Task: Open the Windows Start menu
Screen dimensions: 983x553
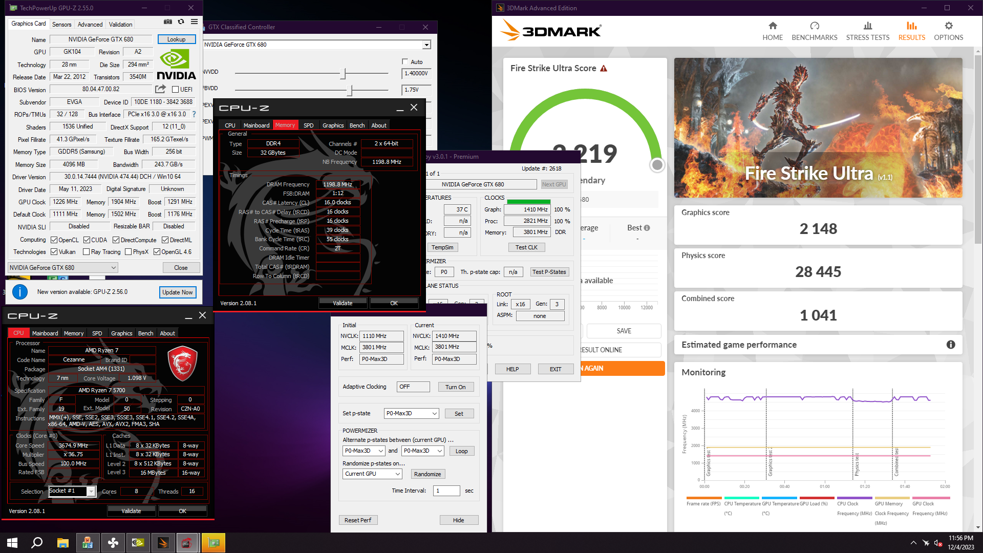Action: (12, 543)
